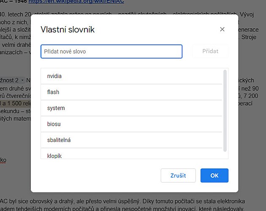Screen dimensions: 266x211
Task: Select the sbalitelná dictionary entry
Action: (131, 140)
